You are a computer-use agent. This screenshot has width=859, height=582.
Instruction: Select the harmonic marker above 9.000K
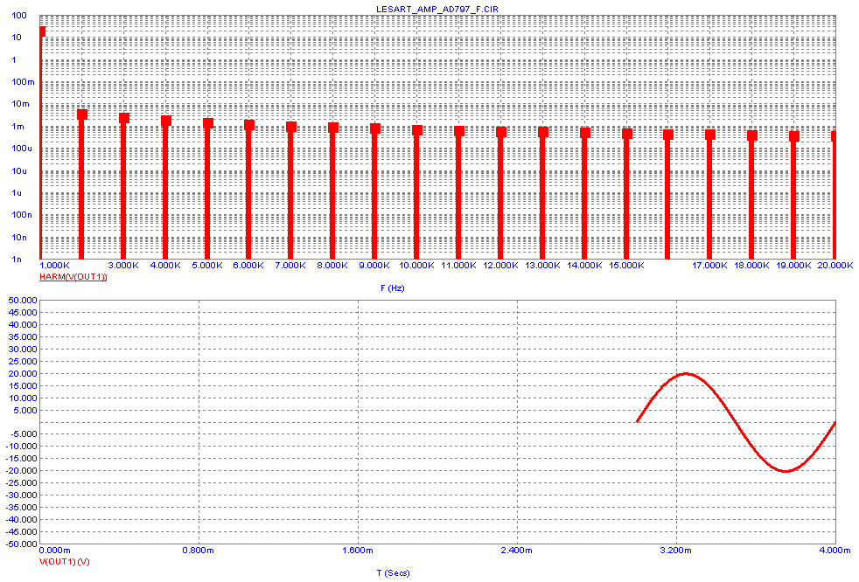[374, 128]
